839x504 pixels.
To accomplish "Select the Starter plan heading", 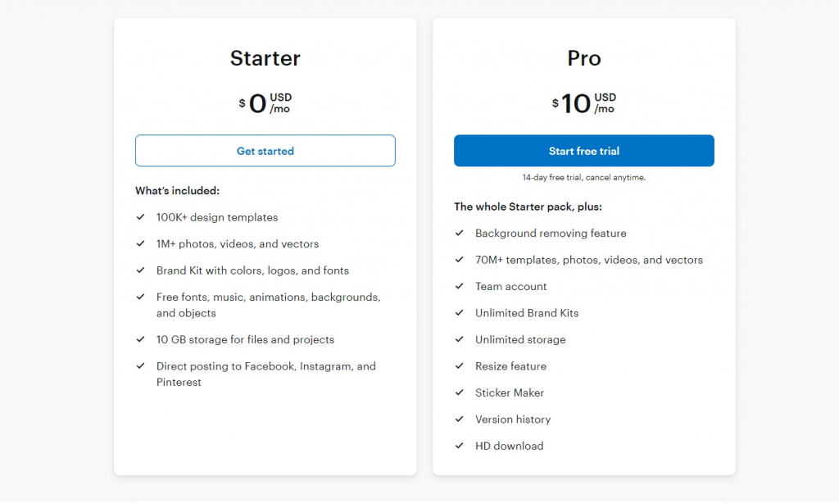I will [x=265, y=58].
